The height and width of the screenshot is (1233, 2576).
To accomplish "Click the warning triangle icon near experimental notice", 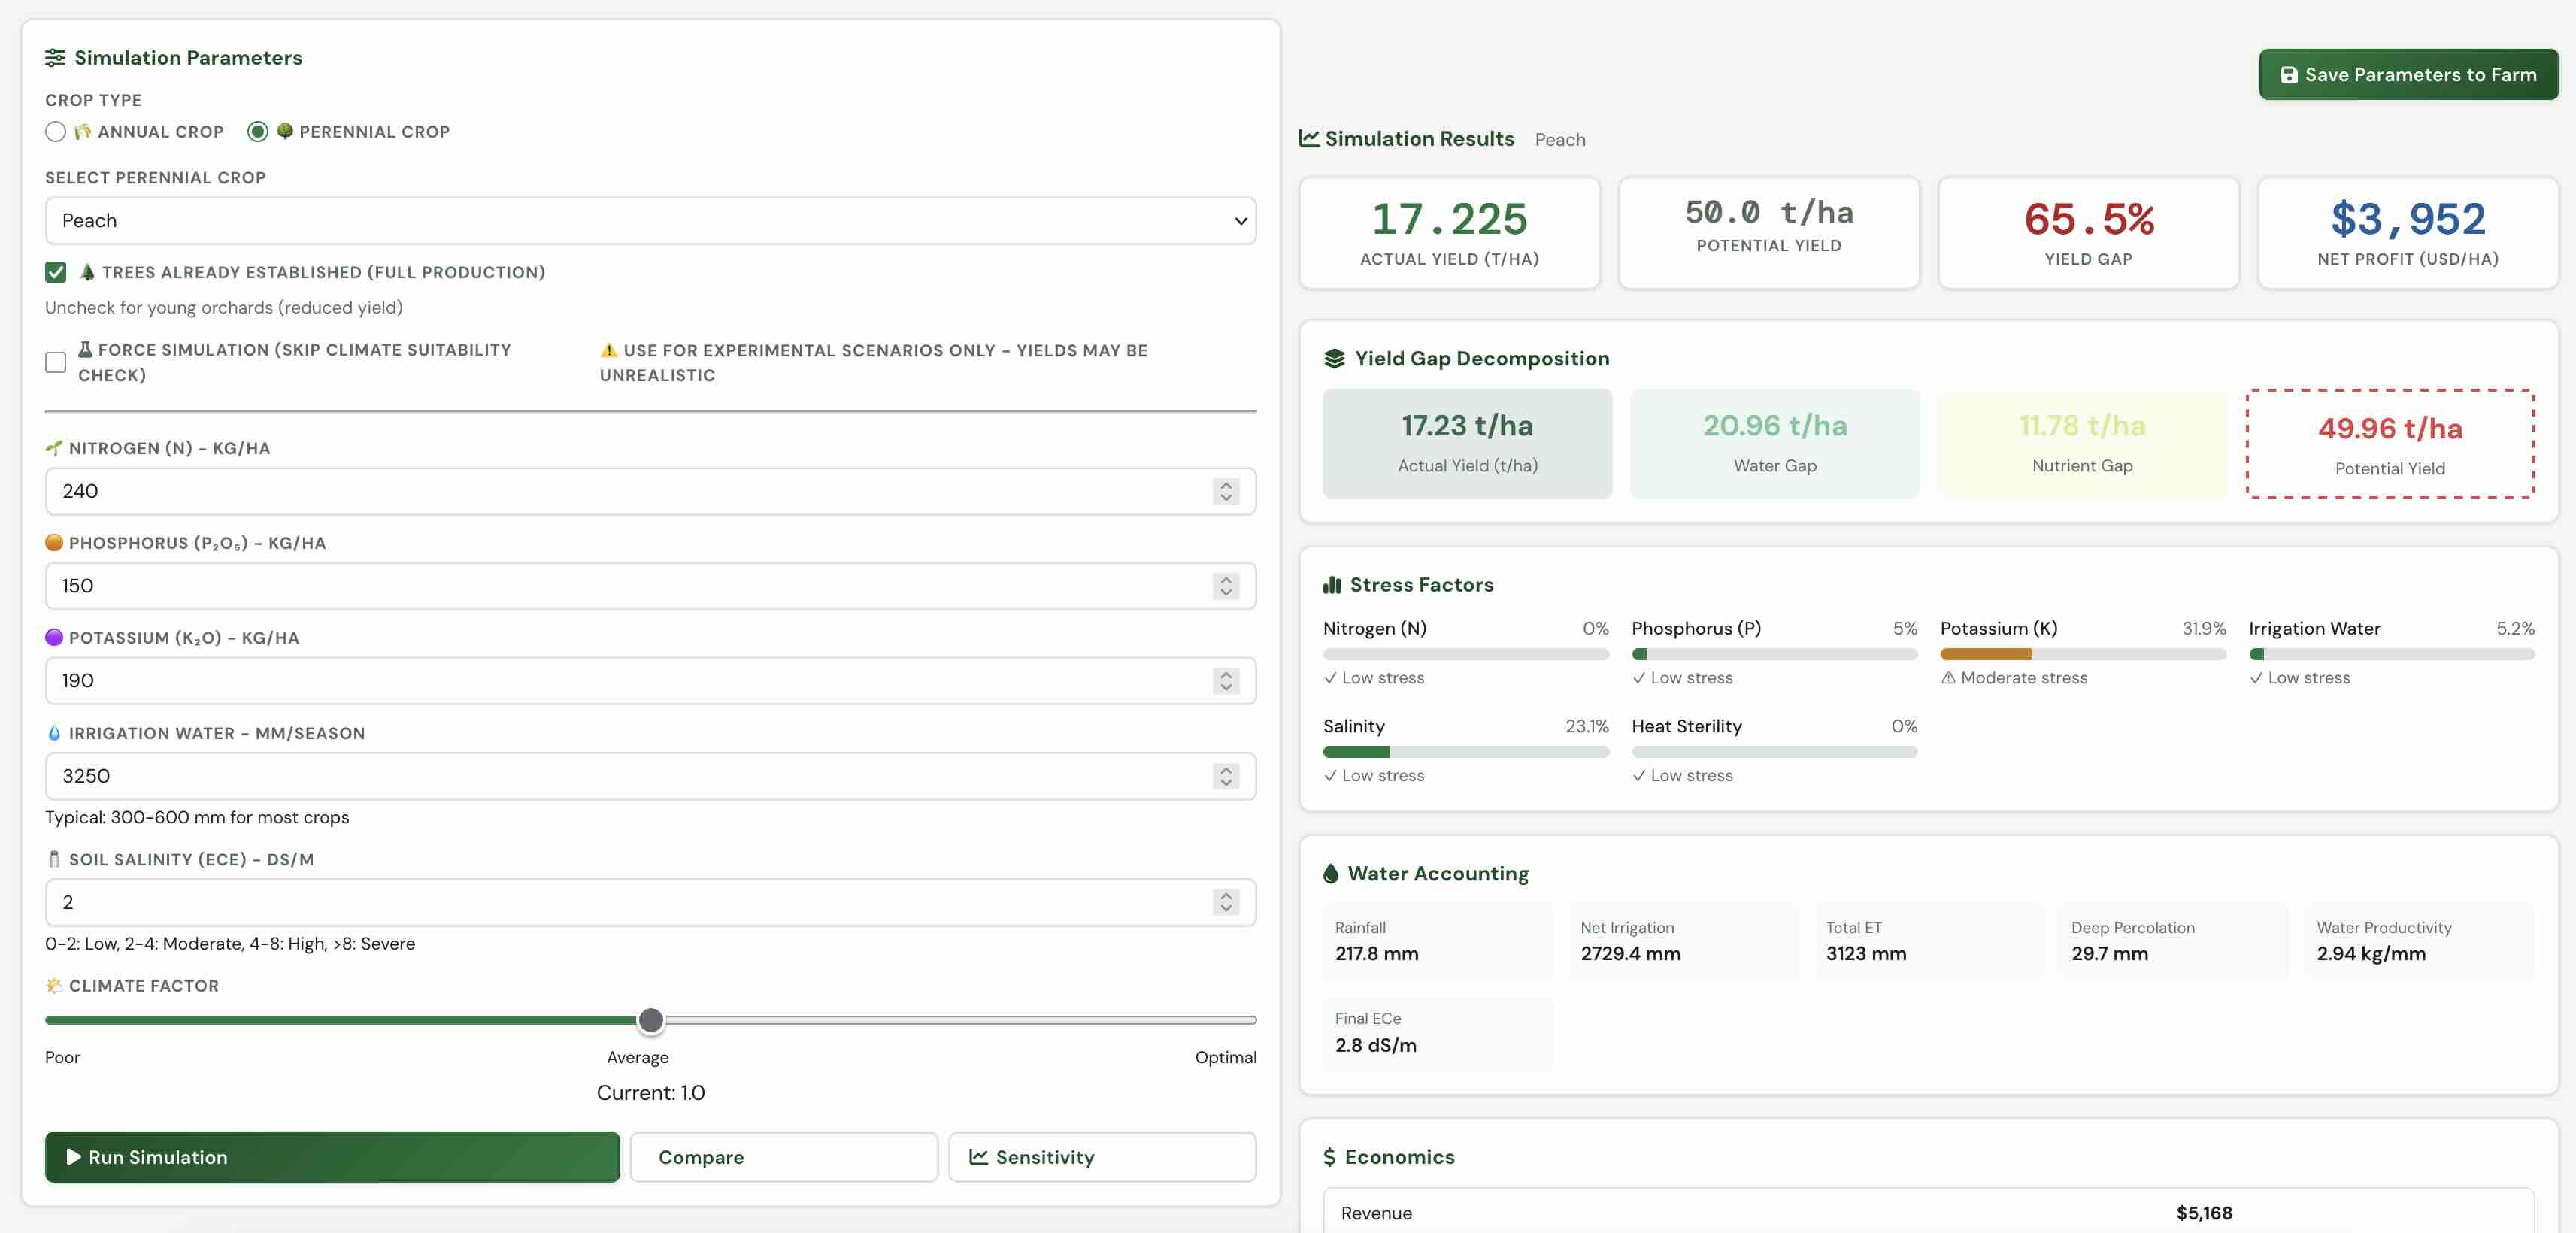I will click(608, 350).
